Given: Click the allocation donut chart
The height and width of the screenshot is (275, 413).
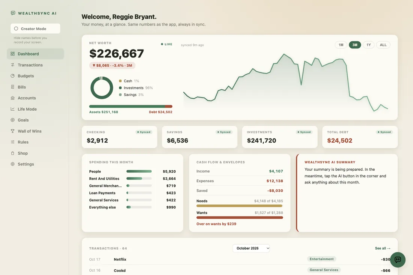Looking at the screenshot, I should (102, 88).
